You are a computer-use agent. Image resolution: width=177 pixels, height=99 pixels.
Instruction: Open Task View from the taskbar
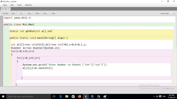(54, 97)
